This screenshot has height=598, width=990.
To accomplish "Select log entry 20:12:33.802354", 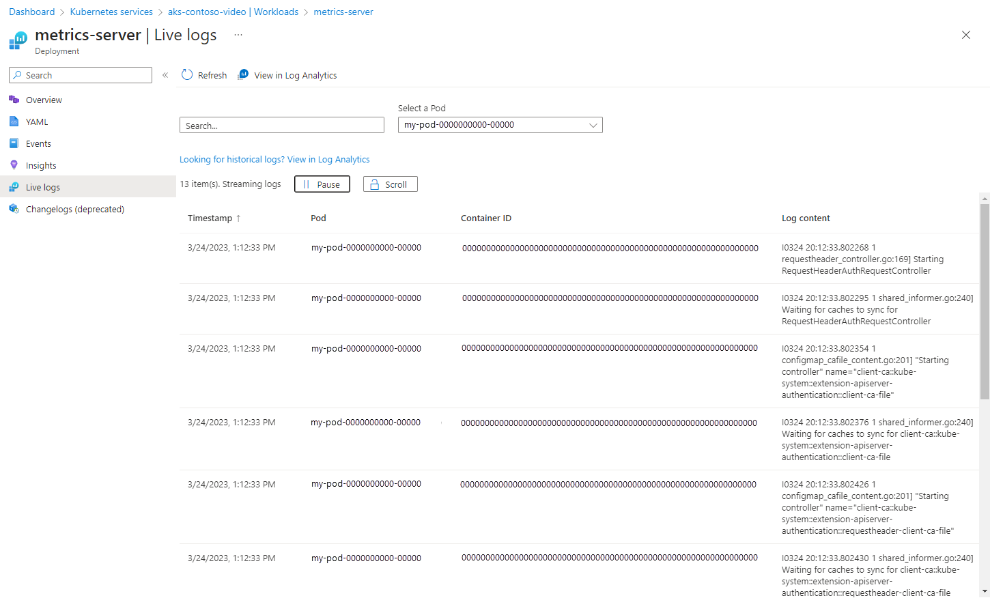I will click(x=579, y=371).
